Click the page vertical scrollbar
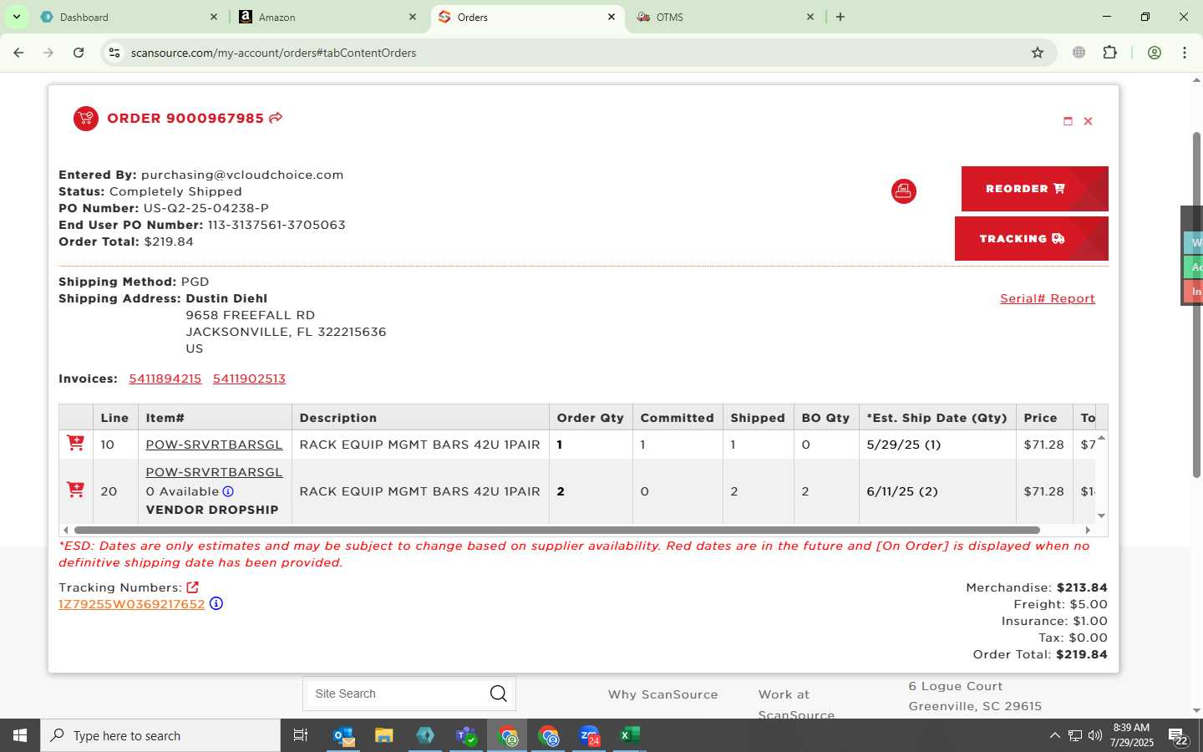Viewport: 1203px width, 752px height. (x=1196, y=305)
